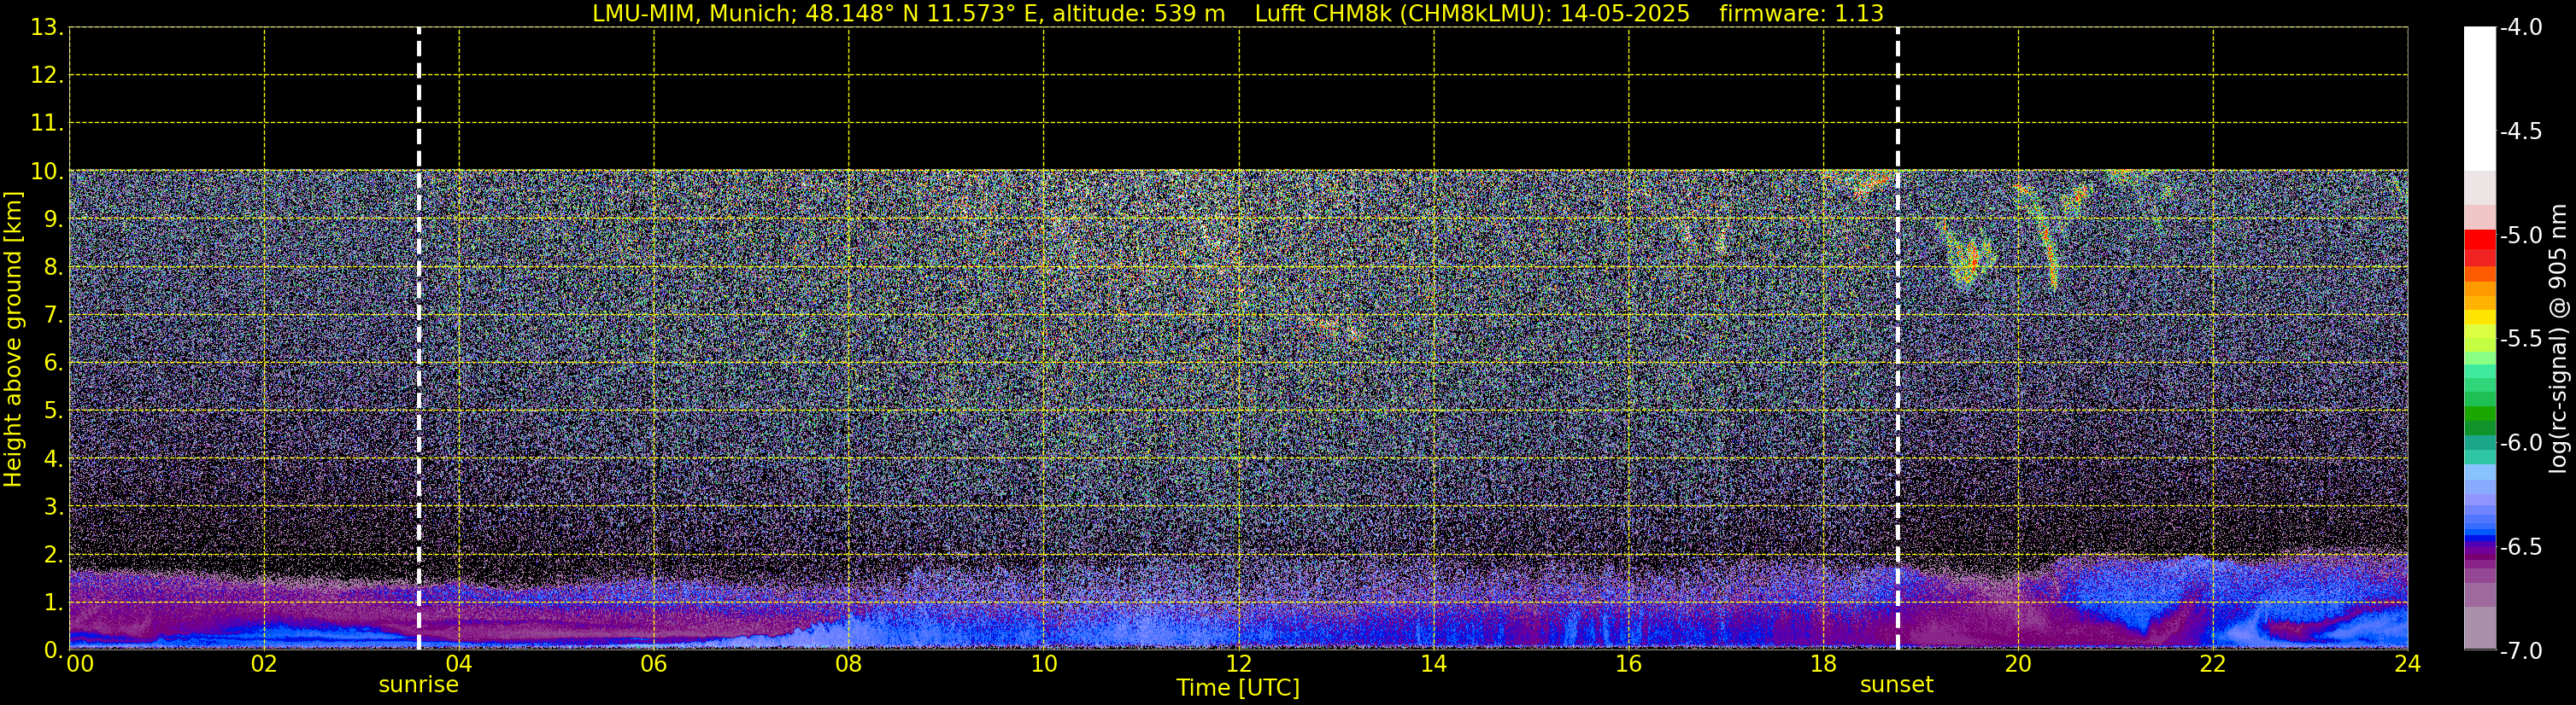Click the time axis tick '00'
This screenshot has width=2576, height=705.
coord(80,664)
